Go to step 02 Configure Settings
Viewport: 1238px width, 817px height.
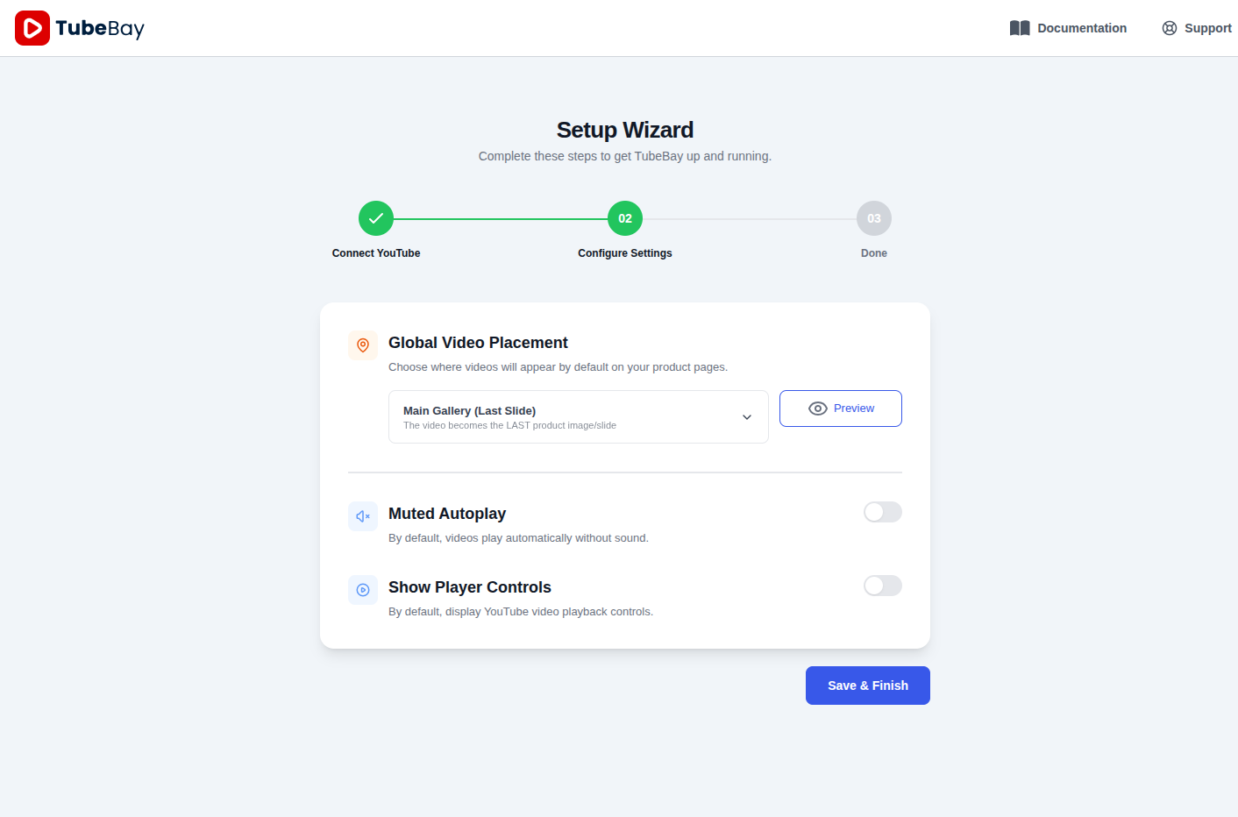[x=625, y=218]
